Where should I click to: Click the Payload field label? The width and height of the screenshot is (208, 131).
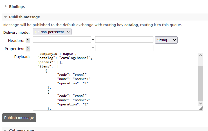point(22,57)
